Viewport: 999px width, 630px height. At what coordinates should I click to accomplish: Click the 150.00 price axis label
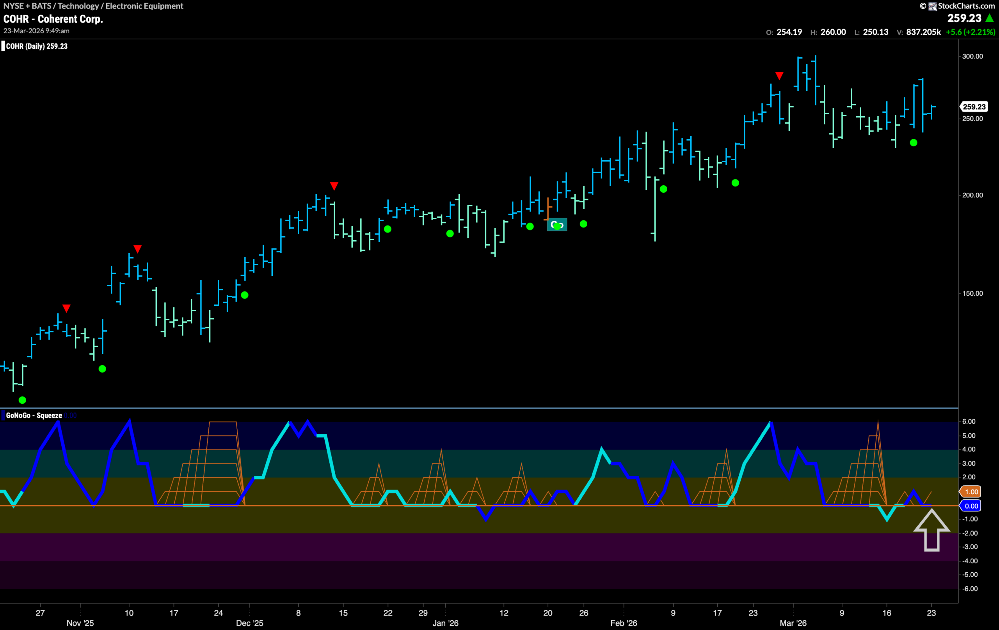coord(972,294)
